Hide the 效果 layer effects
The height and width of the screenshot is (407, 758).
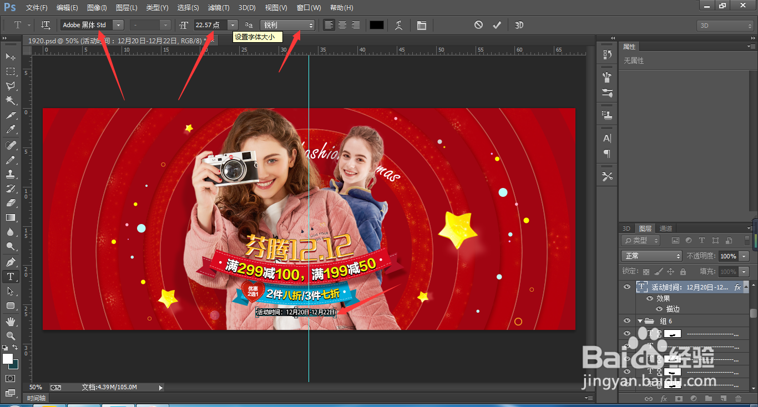tap(650, 298)
